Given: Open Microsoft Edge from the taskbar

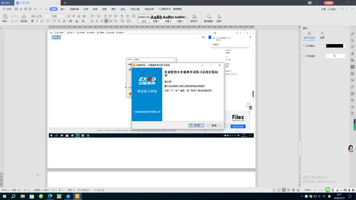Looking at the screenshot, I should click(50, 196).
